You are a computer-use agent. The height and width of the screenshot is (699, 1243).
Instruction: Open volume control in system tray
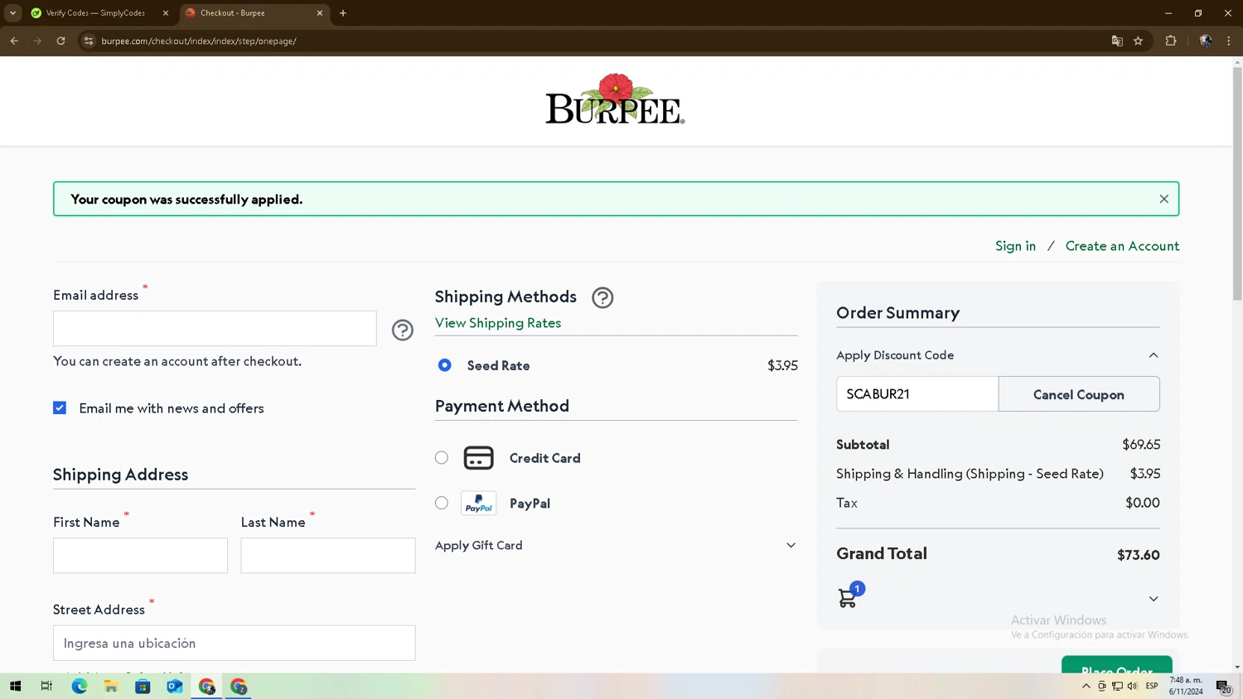point(1132,686)
